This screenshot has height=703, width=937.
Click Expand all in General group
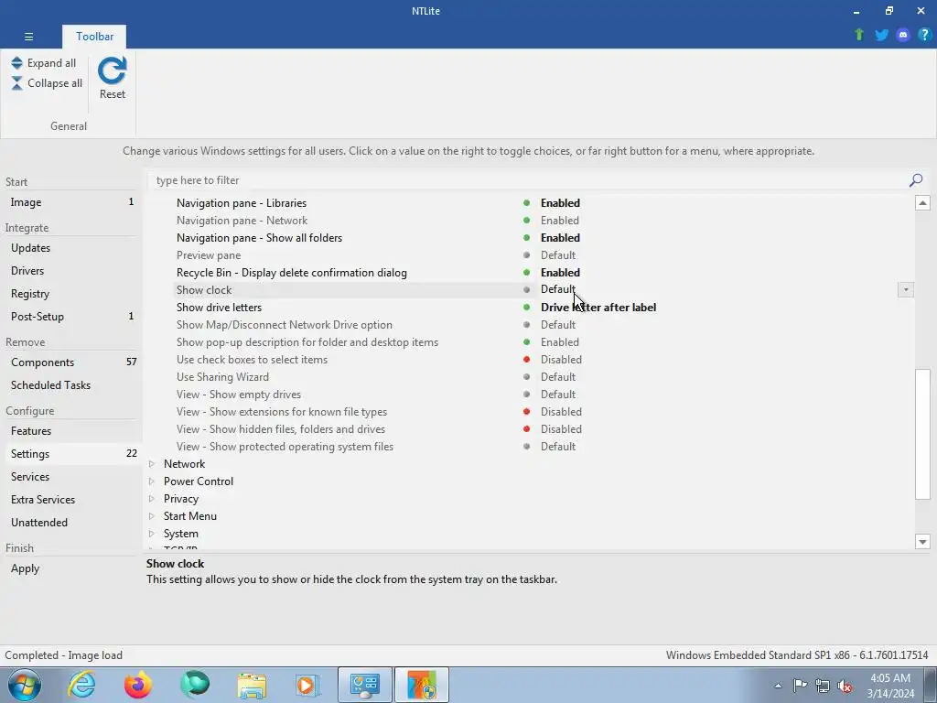point(44,63)
